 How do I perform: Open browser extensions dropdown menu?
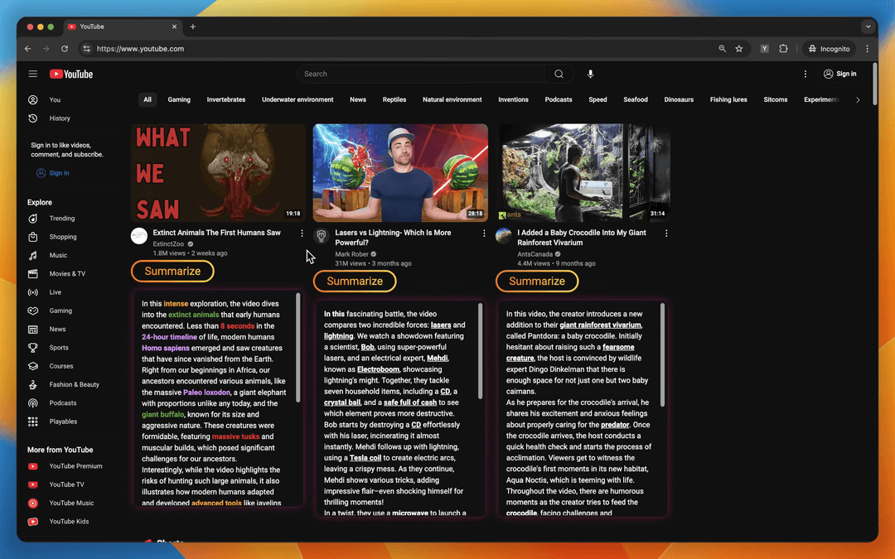click(x=782, y=49)
